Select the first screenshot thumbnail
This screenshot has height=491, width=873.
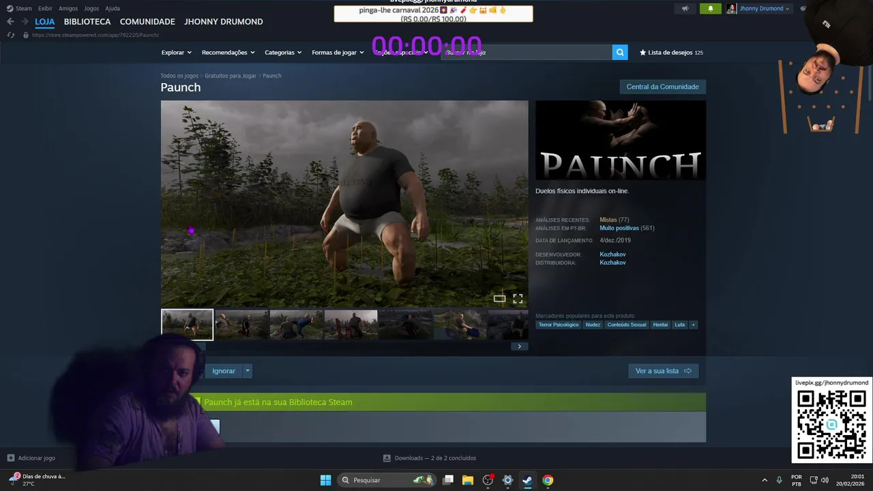pyautogui.click(x=187, y=325)
